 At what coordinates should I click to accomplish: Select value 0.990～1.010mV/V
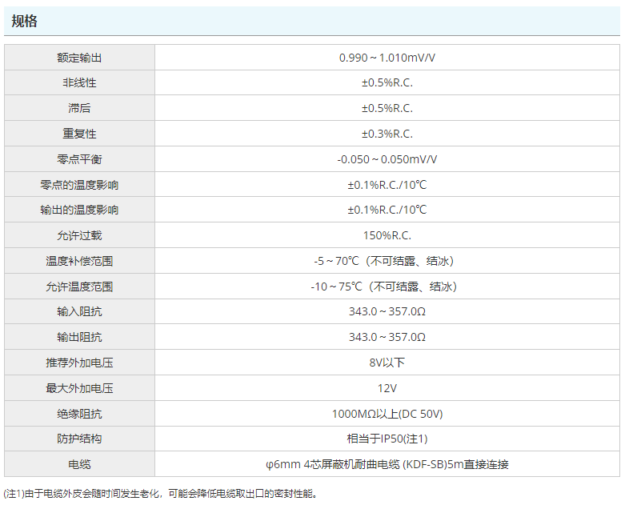pyautogui.click(x=387, y=58)
